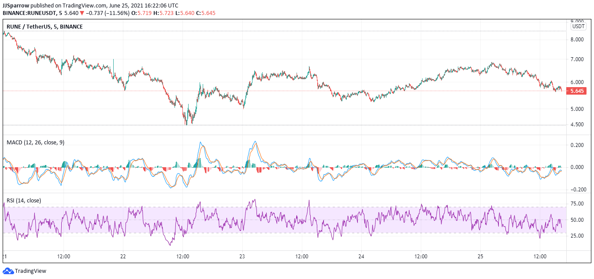
Task: Click the O:5.719 open value in header
Action: click(x=142, y=12)
